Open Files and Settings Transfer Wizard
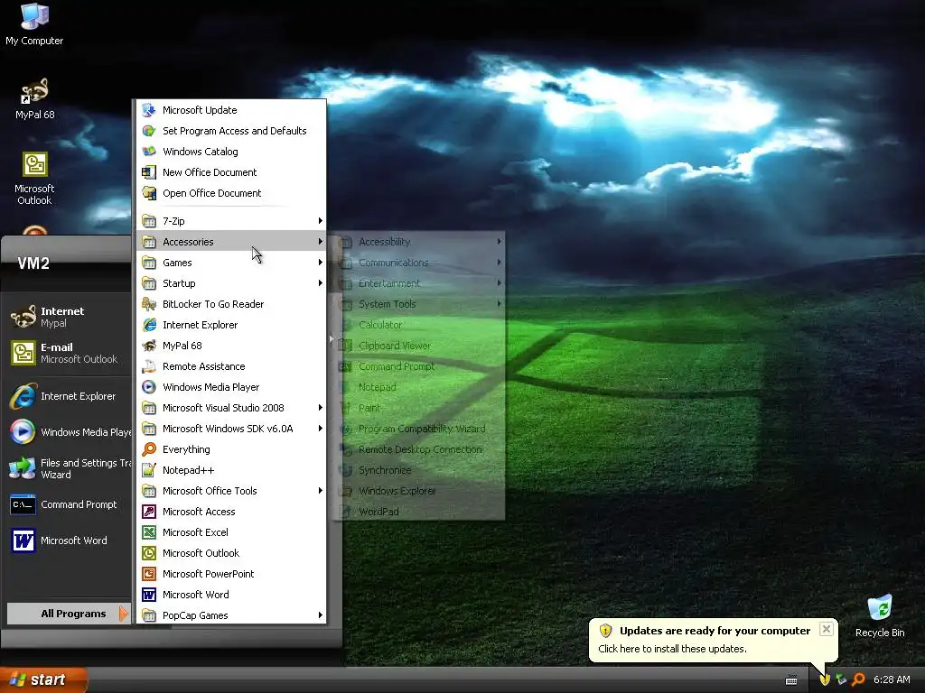925x693 pixels. click(68, 468)
